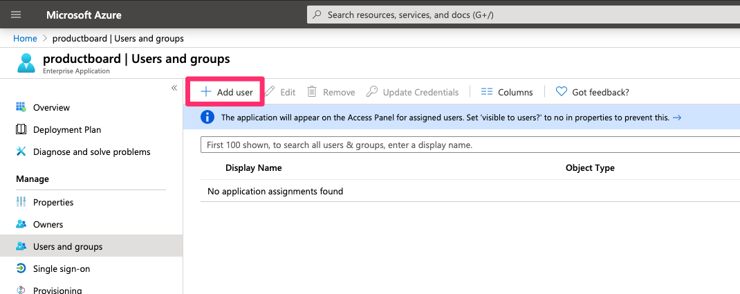Click the Single sign-on circular icon
This screenshot has height=294, width=740.
21,269
